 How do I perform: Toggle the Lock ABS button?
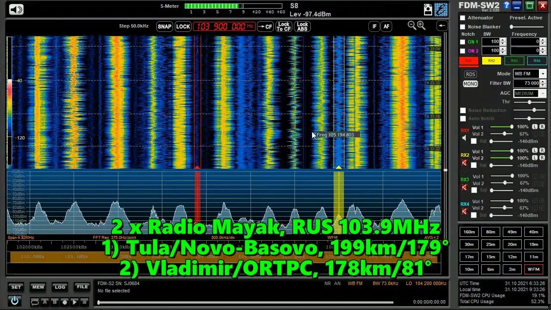pos(303,27)
